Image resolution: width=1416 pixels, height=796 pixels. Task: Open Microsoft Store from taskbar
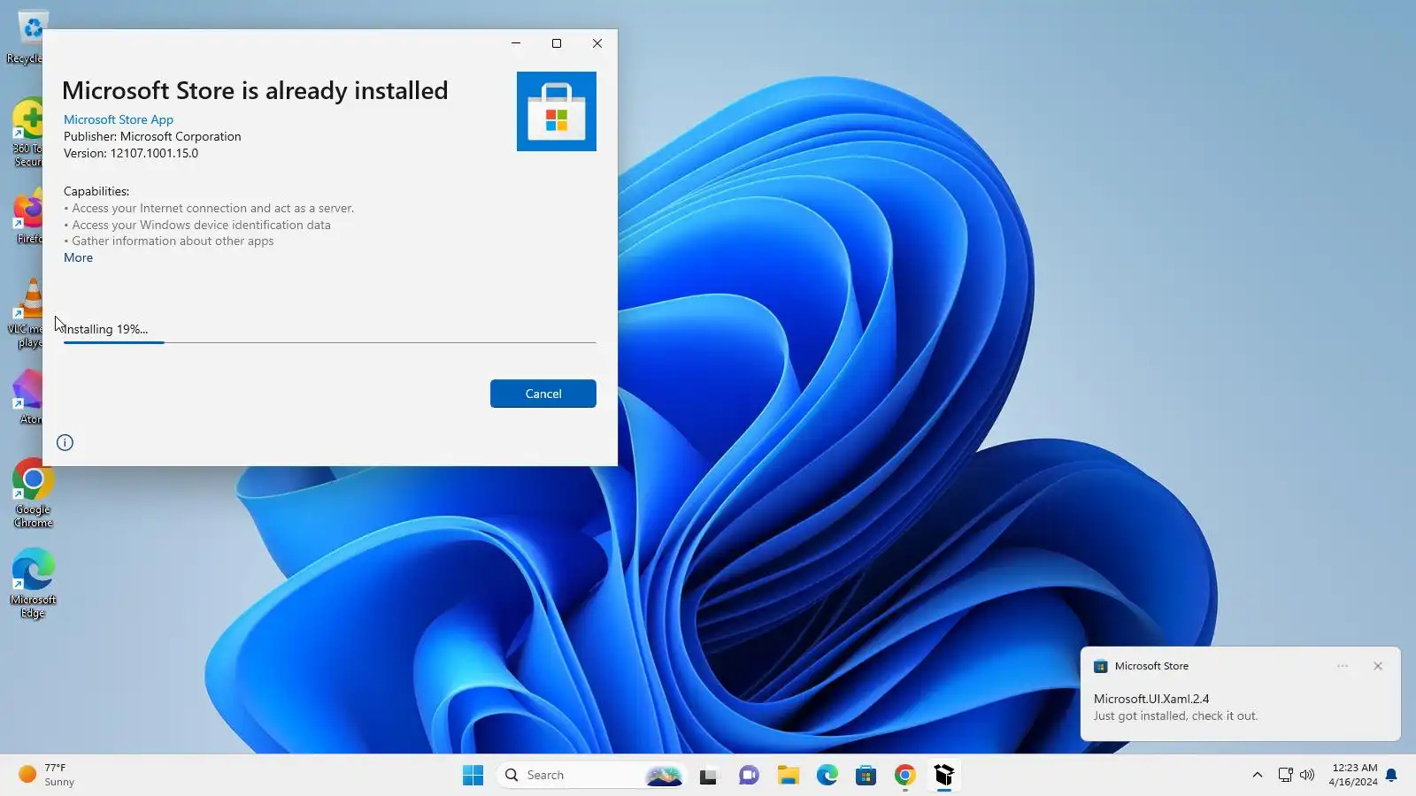(x=866, y=776)
